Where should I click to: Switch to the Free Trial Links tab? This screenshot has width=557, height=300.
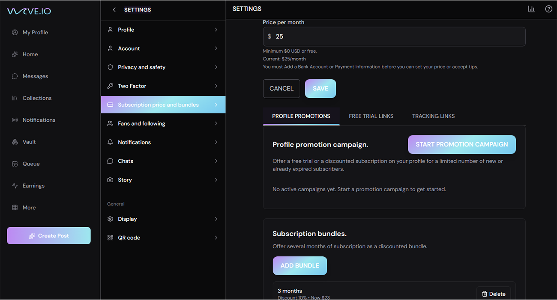point(371,116)
